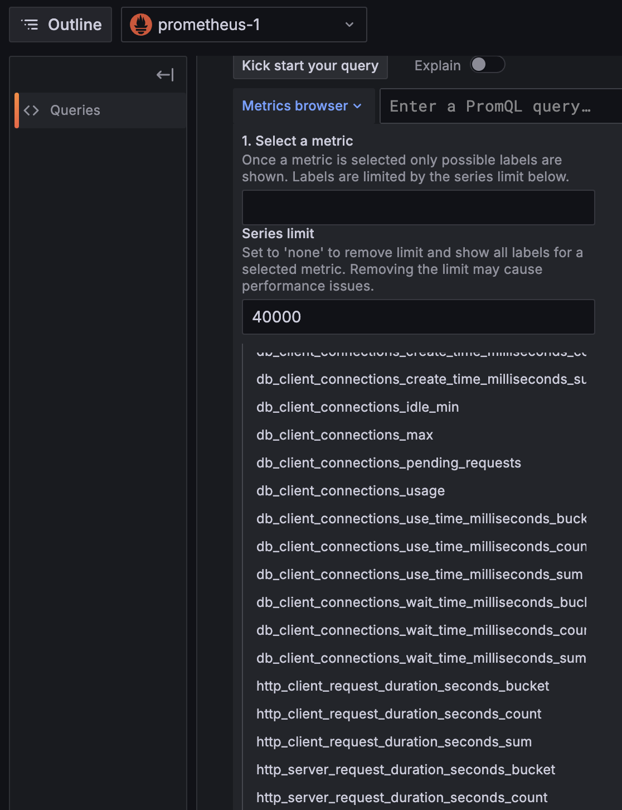Switch to the Queries tab
The width and height of the screenshot is (622, 810).
75,110
